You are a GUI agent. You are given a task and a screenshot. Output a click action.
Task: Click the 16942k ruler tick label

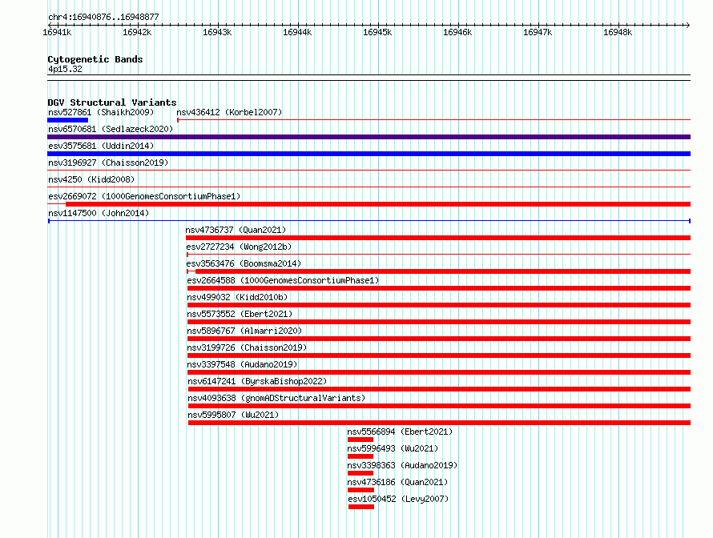[137, 32]
